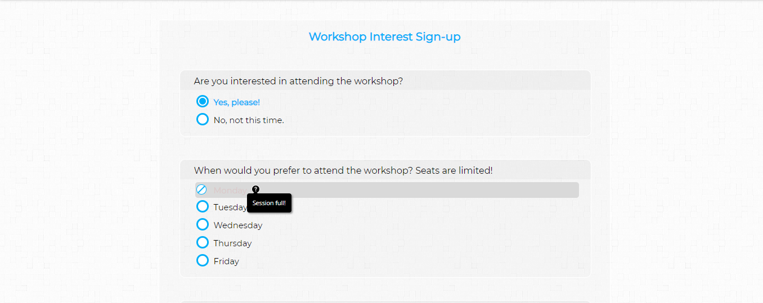Select the Friday radio button circle
Screen dimensions: 763x303
[x=203, y=260]
